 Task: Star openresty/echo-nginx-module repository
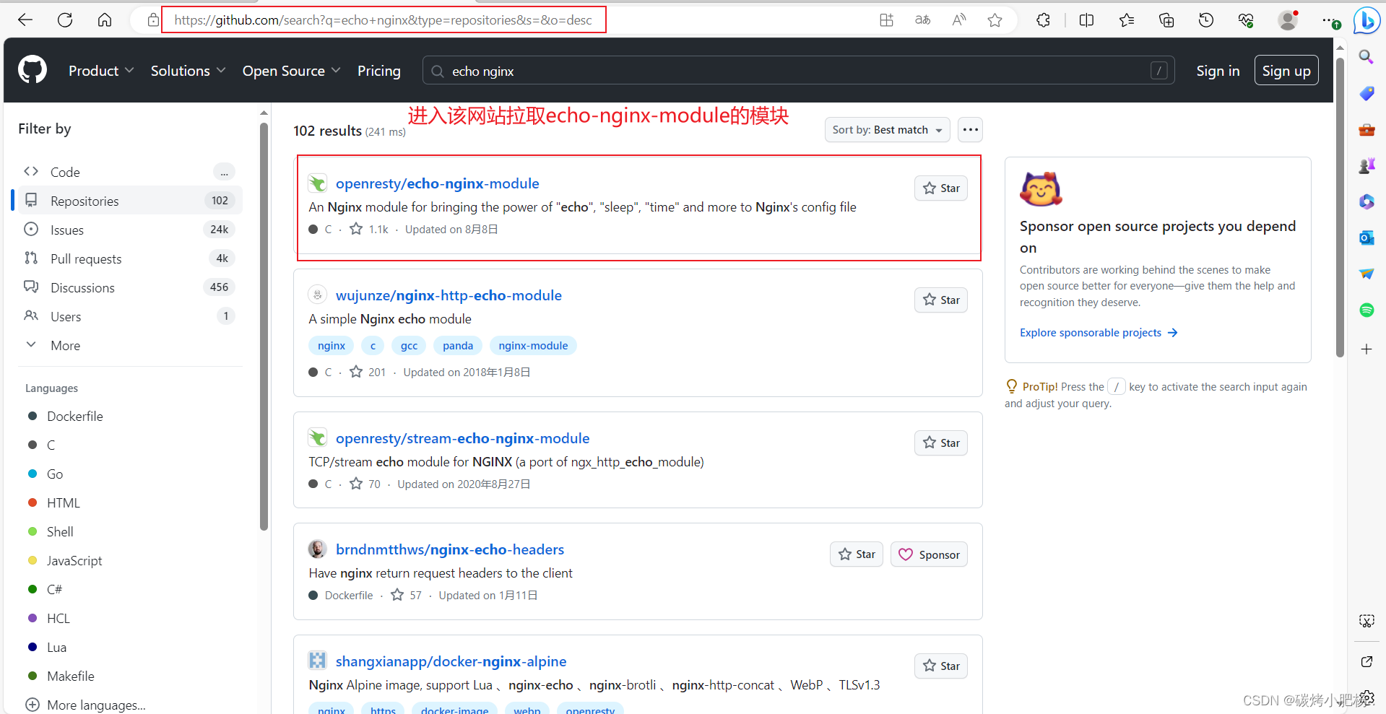941,188
